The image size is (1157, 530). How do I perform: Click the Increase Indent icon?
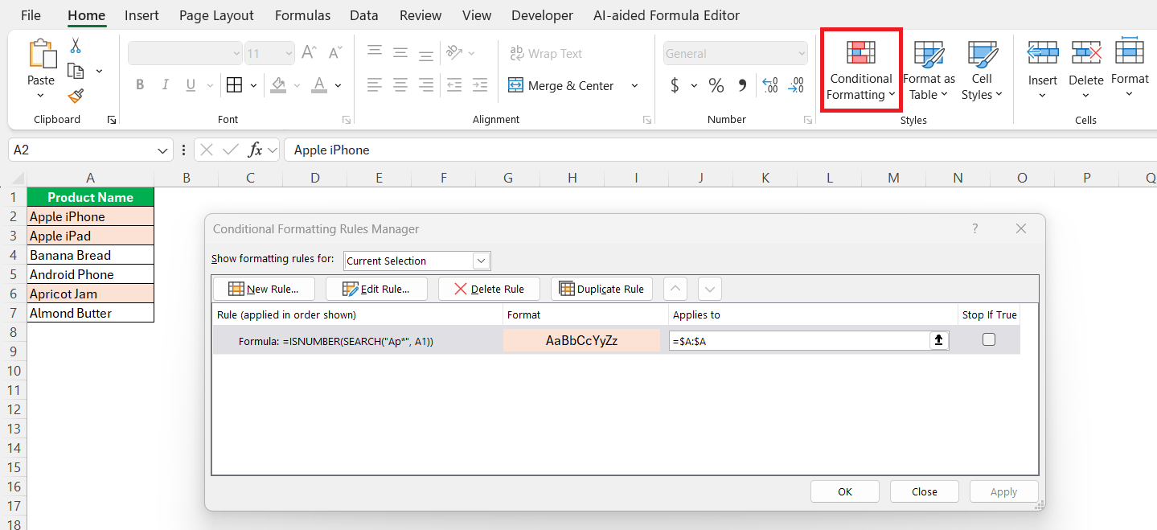click(x=480, y=84)
